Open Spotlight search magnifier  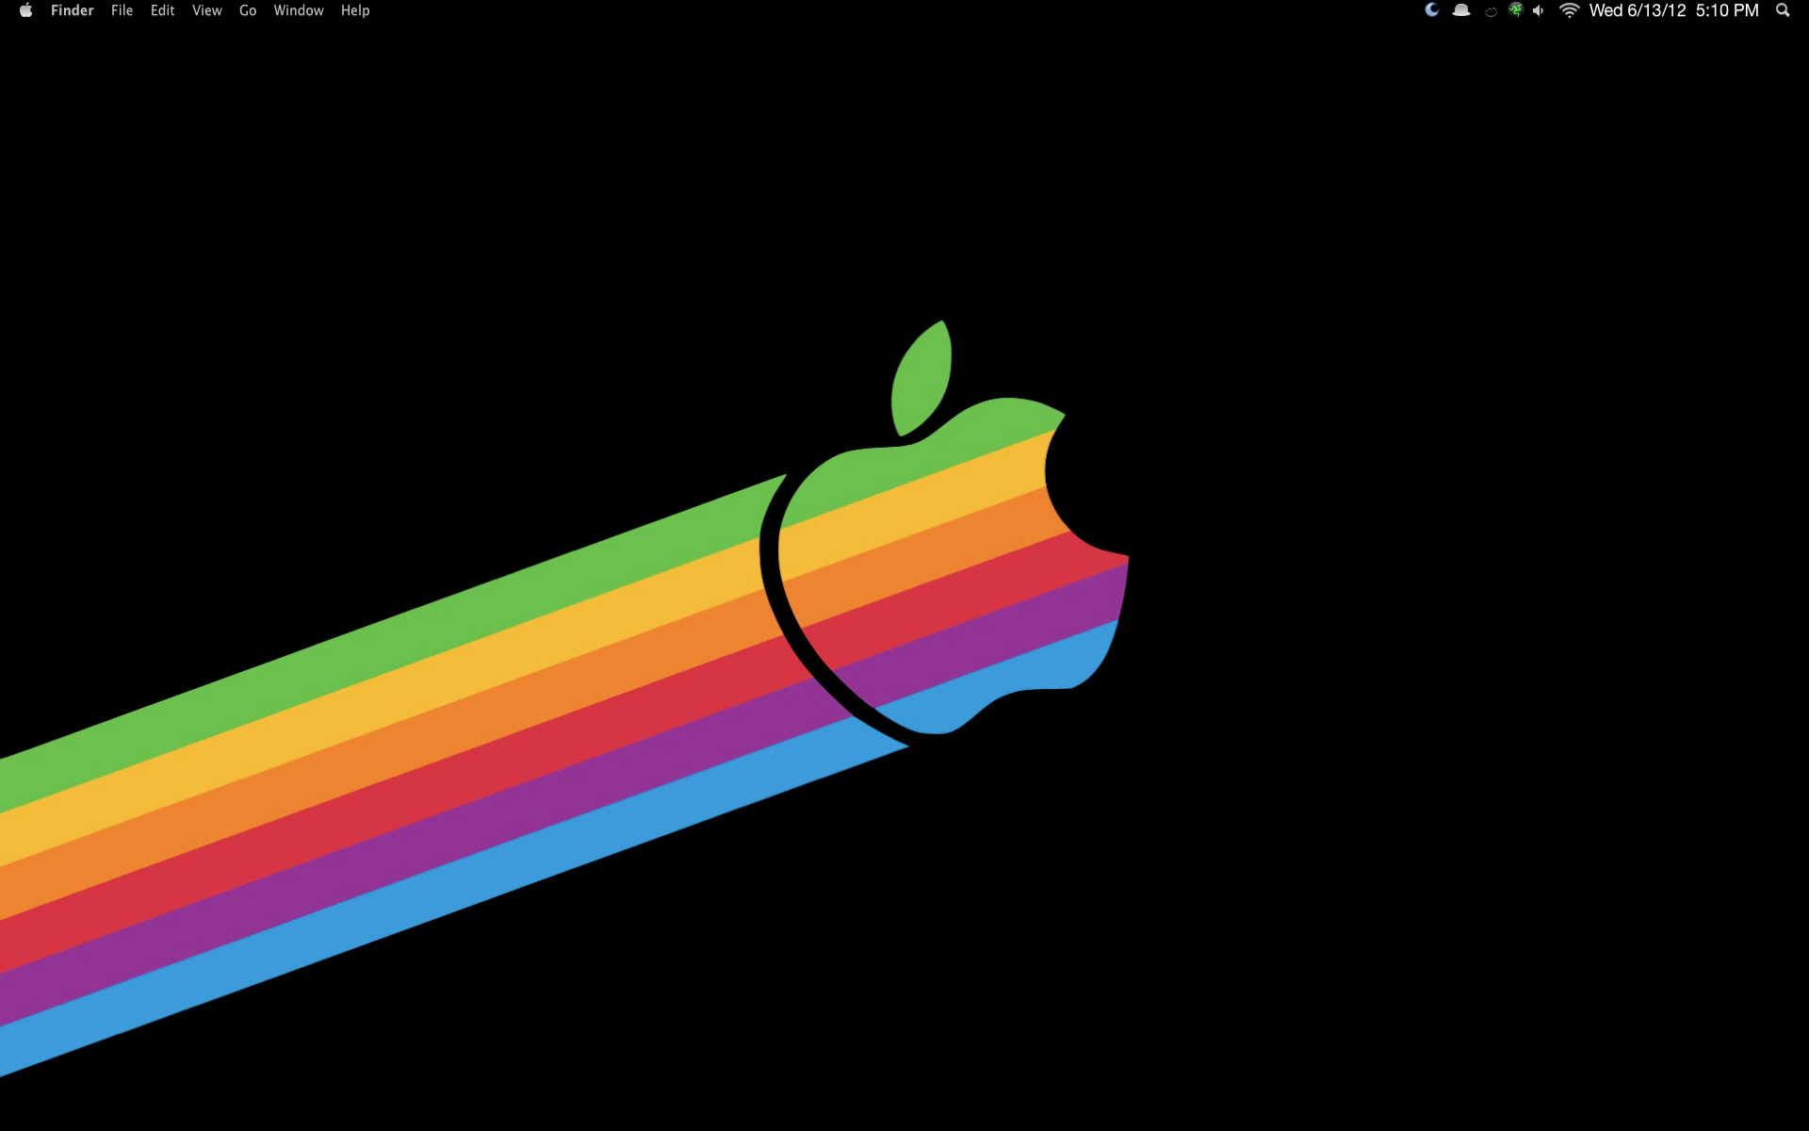[1783, 10]
